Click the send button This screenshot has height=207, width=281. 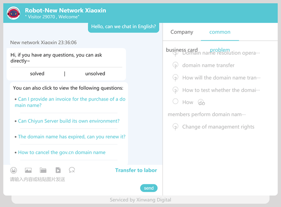pos(149,188)
